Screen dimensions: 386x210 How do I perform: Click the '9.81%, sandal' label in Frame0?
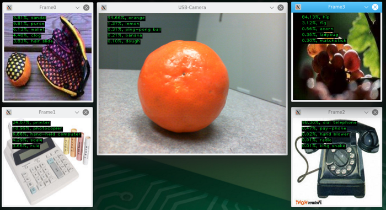29,18
